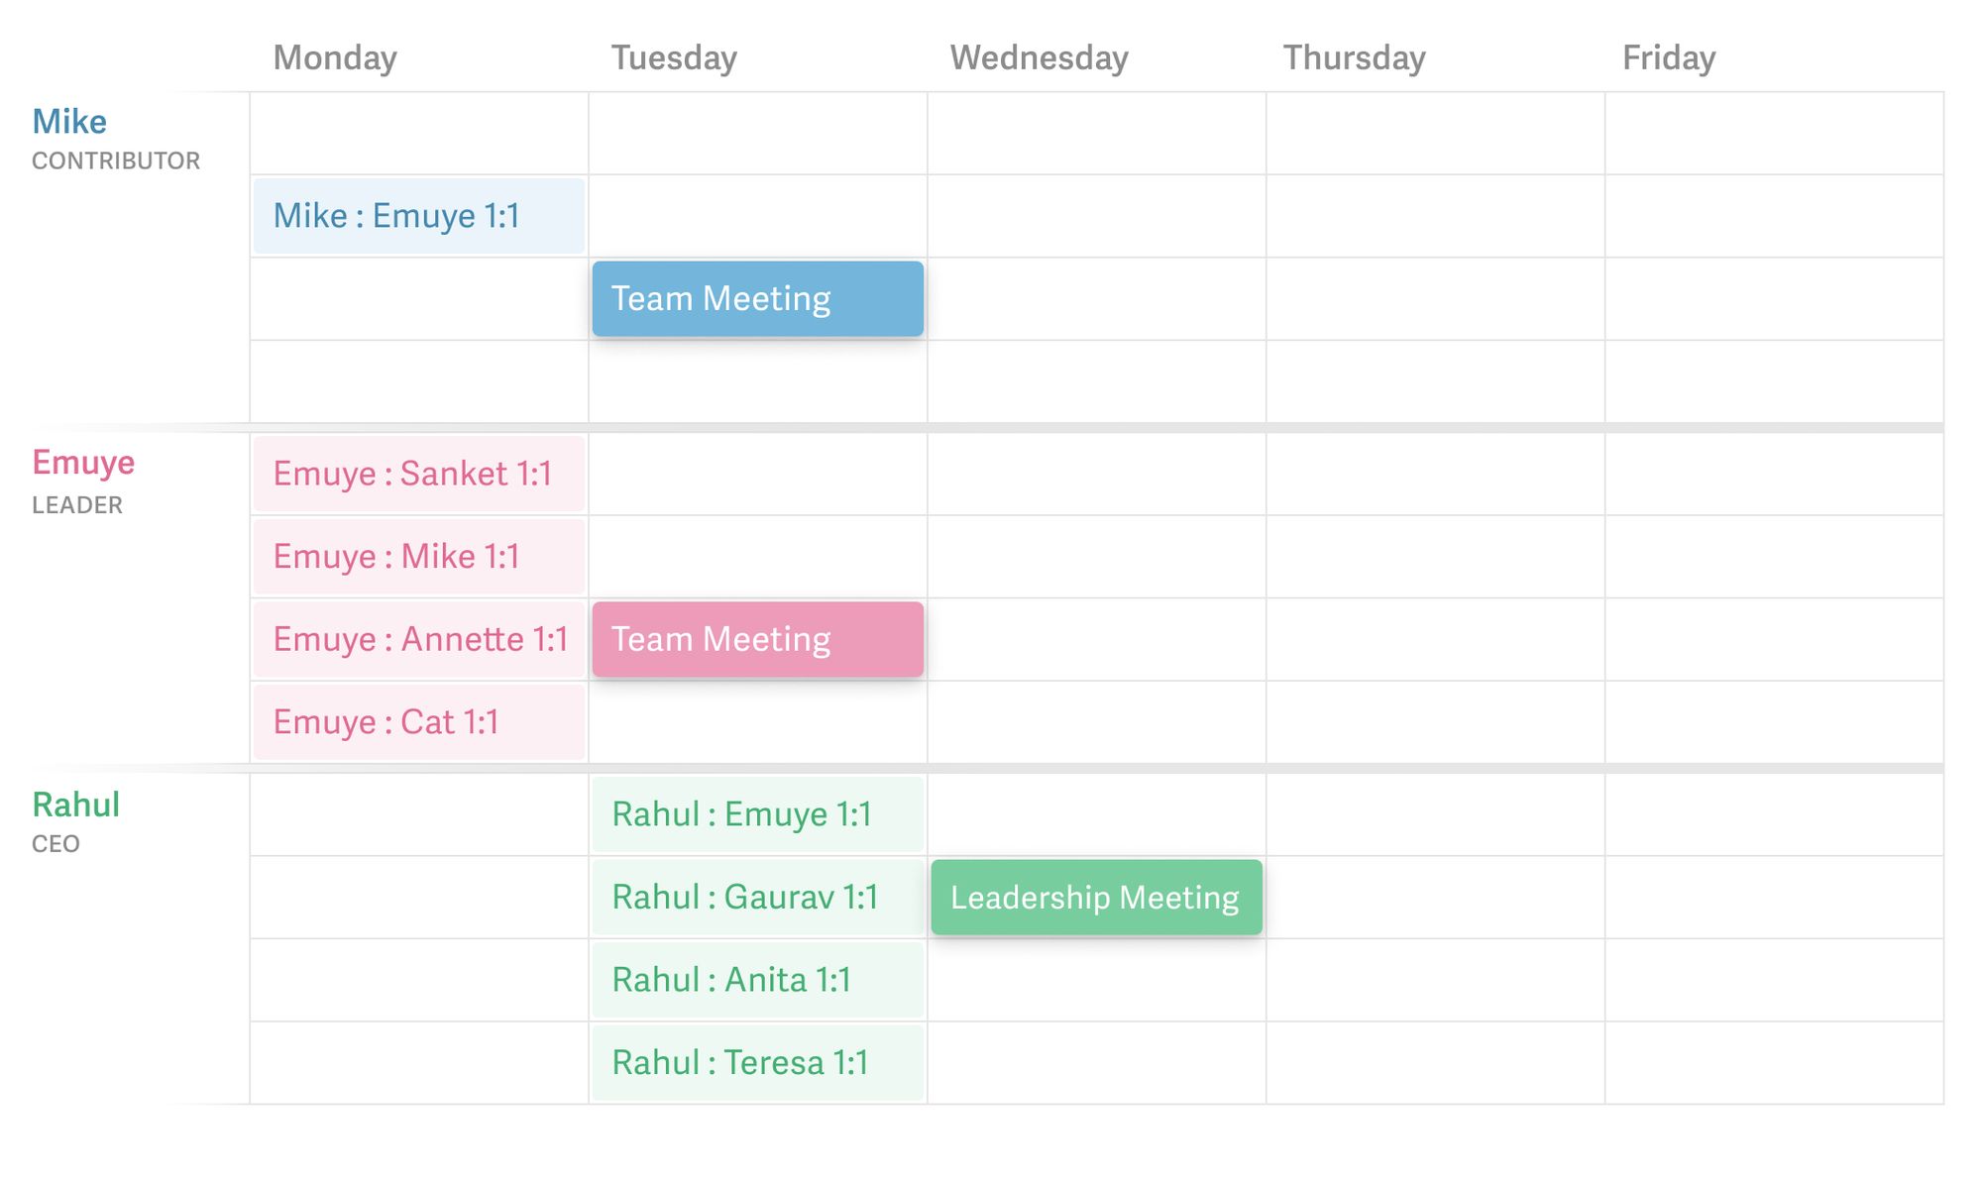This screenshot has height=1182, width=1982.
Task: Click the Mike contributor name label
Action: pos(69,122)
